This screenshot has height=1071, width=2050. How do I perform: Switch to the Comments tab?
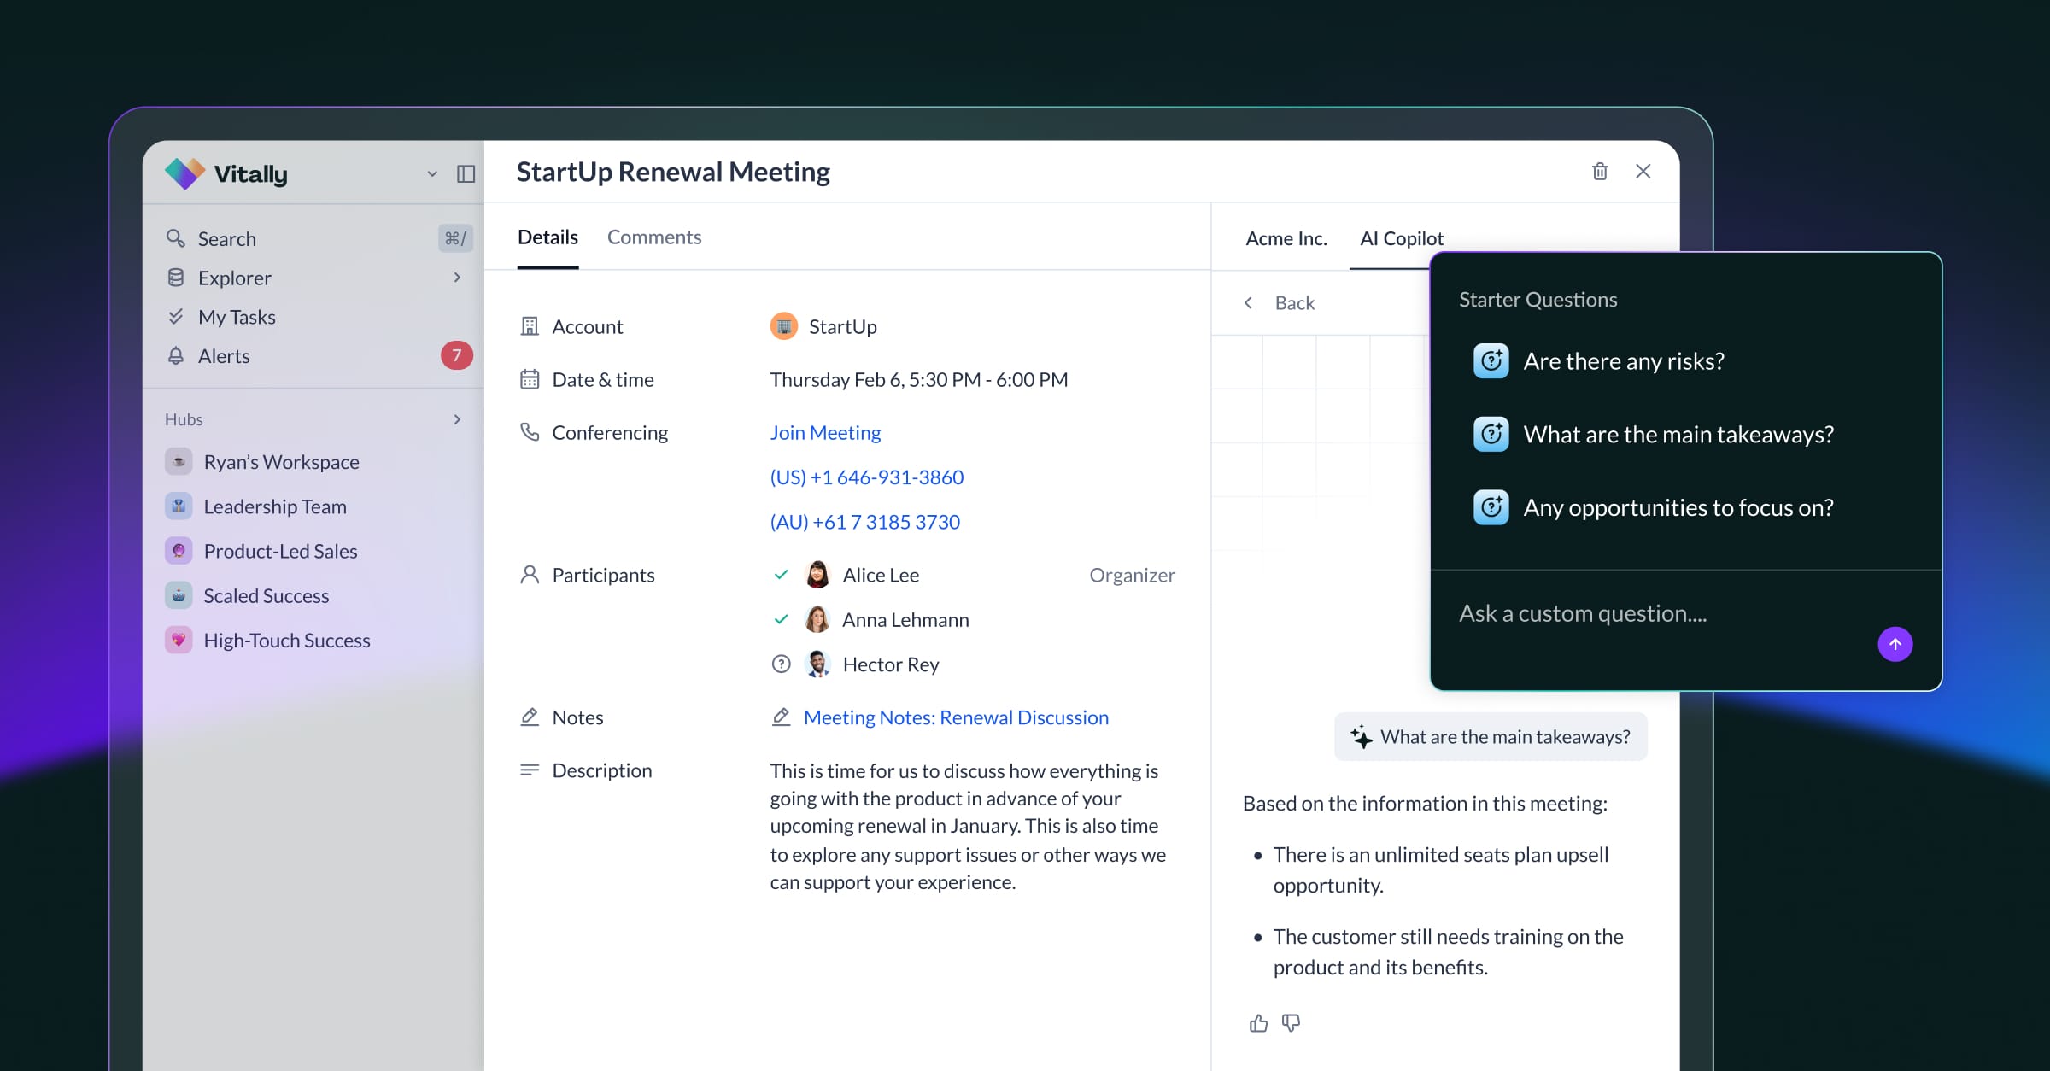click(653, 237)
